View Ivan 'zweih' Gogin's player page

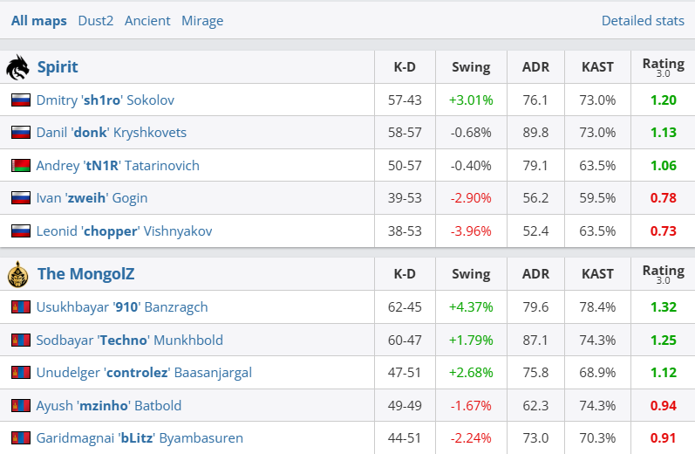pos(92,198)
